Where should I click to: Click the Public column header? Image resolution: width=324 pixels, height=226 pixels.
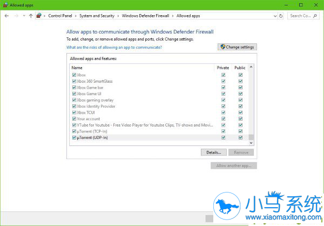(240, 68)
